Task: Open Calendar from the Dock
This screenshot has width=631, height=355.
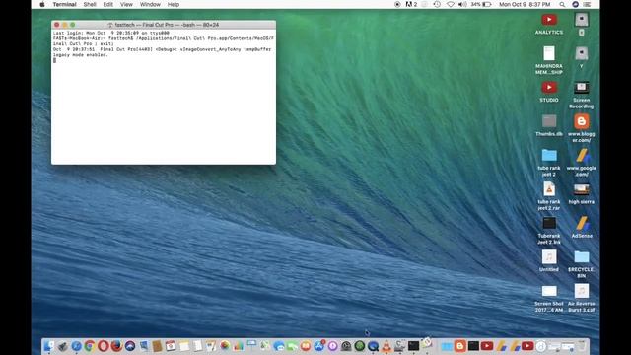Action: pos(171,346)
